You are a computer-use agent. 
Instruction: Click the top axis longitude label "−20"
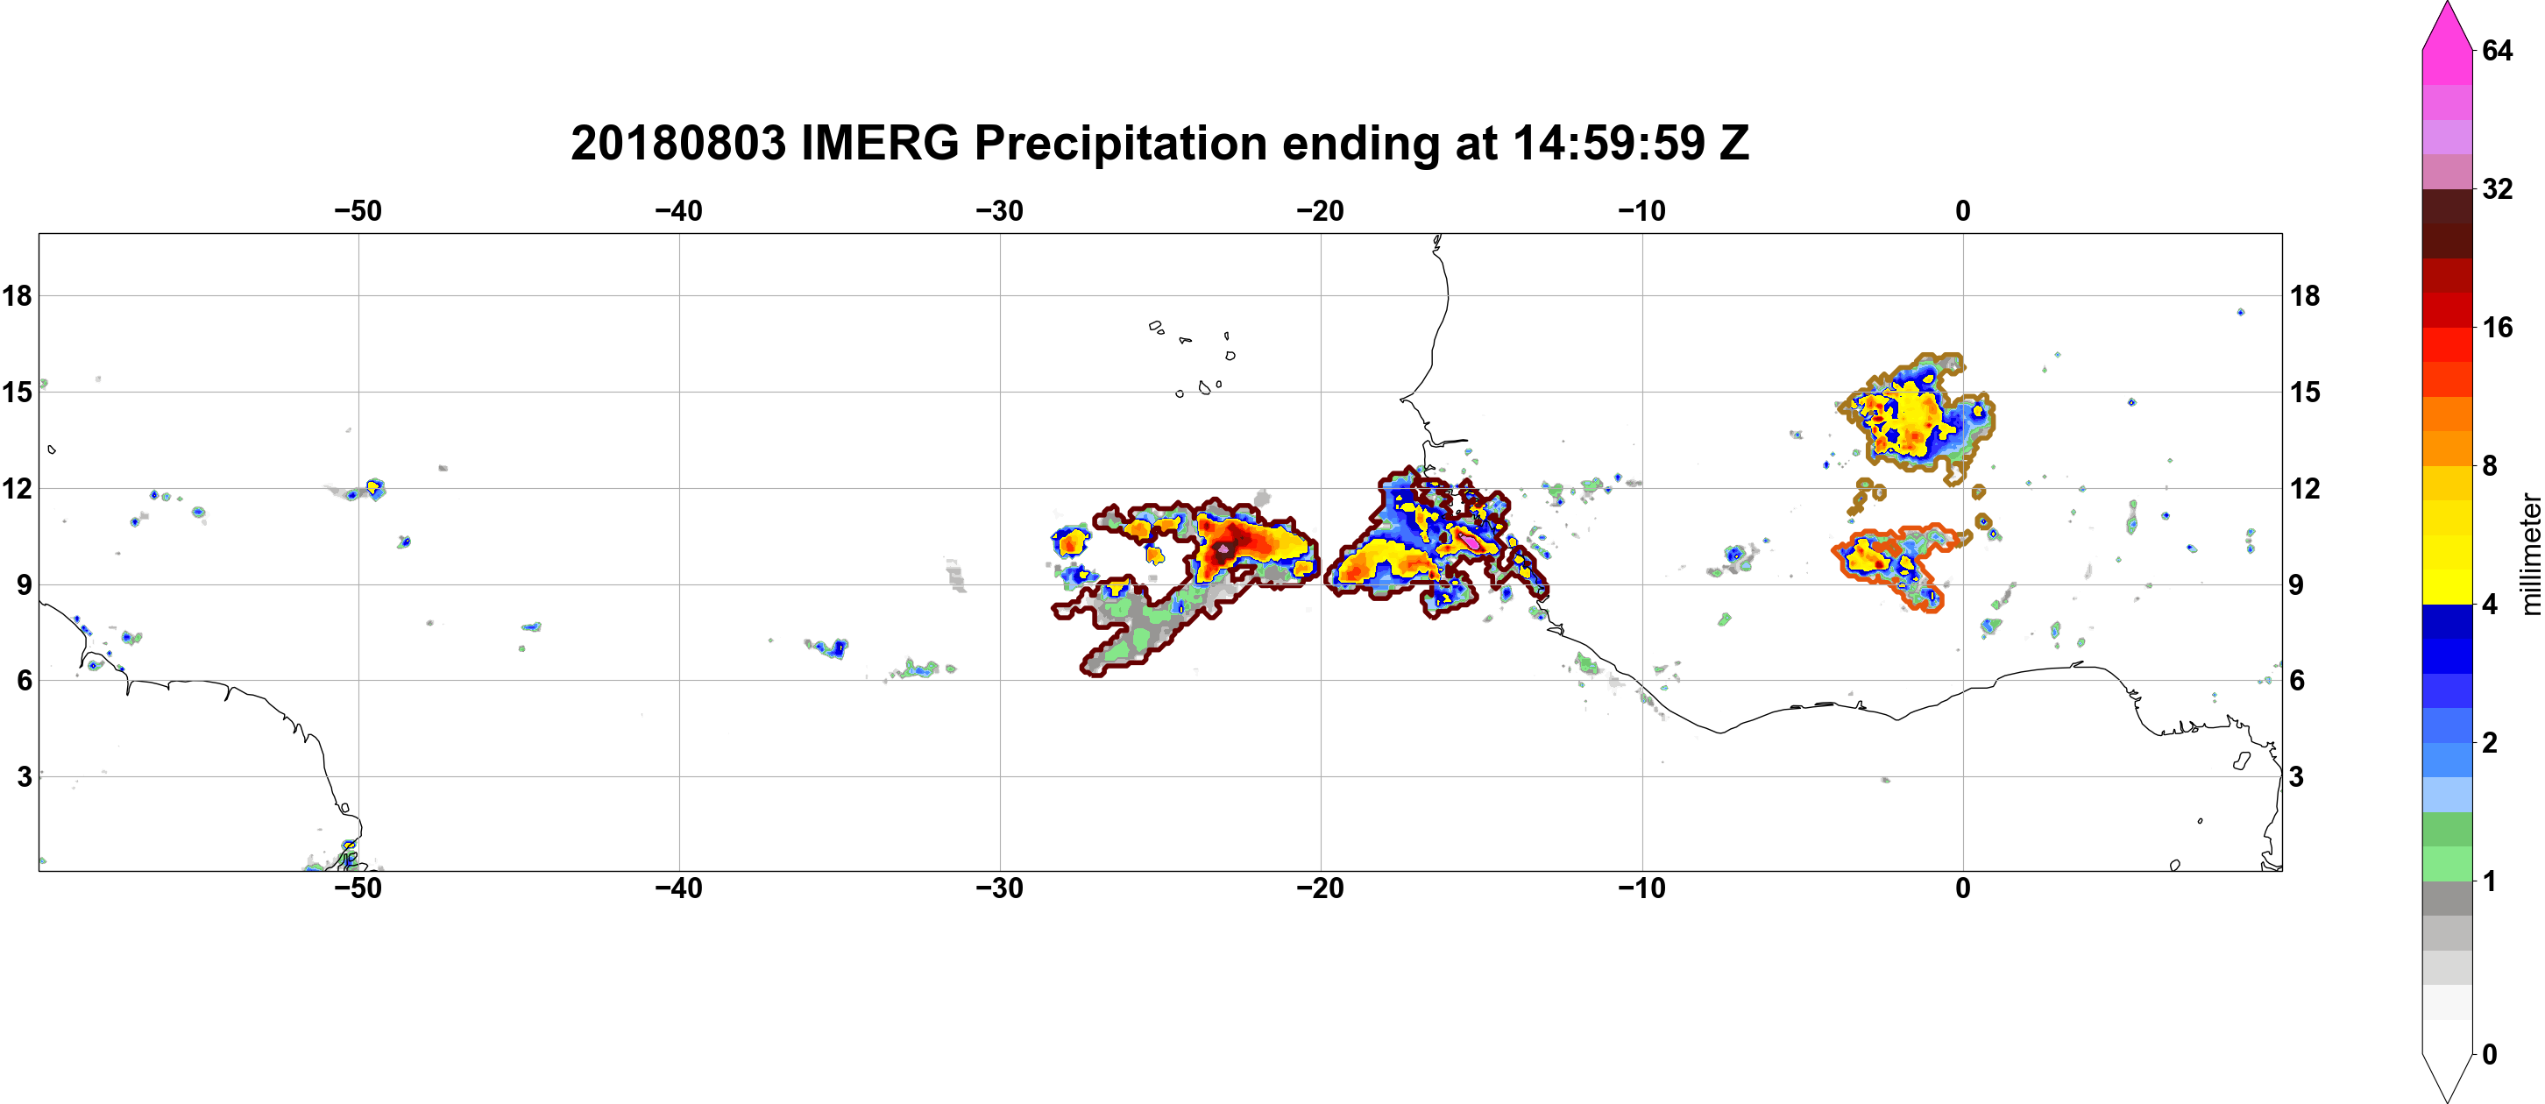[1321, 211]
